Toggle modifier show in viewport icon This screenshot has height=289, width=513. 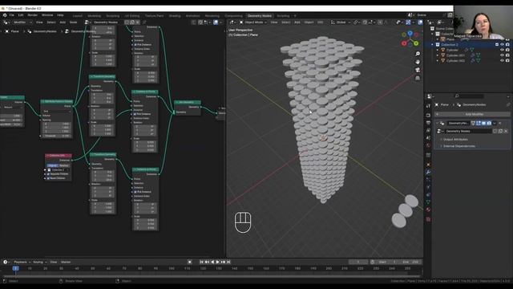(483, 123)
